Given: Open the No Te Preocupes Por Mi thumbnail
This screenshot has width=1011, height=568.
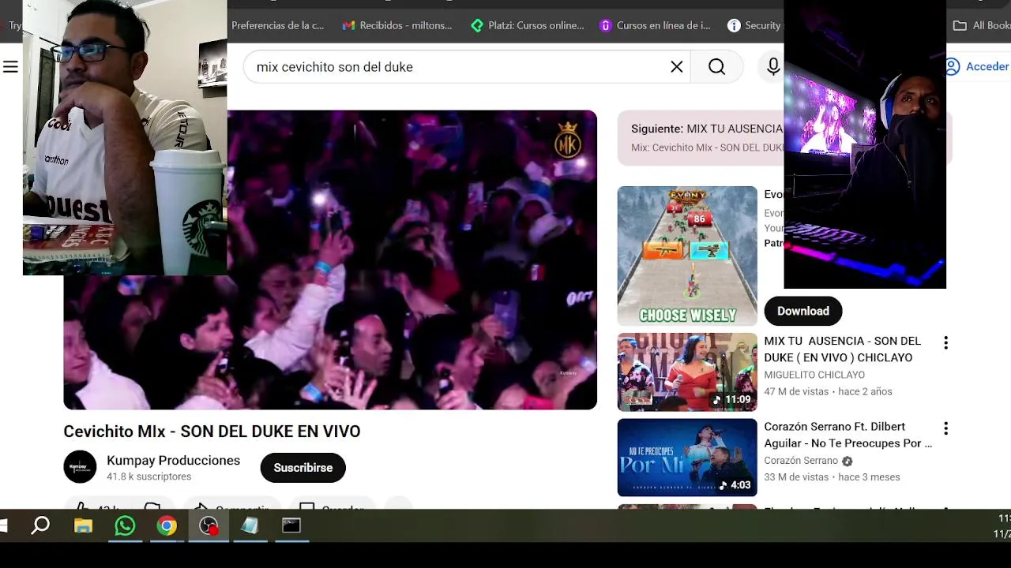Looking at the screenshot, I should pos(687,458).
